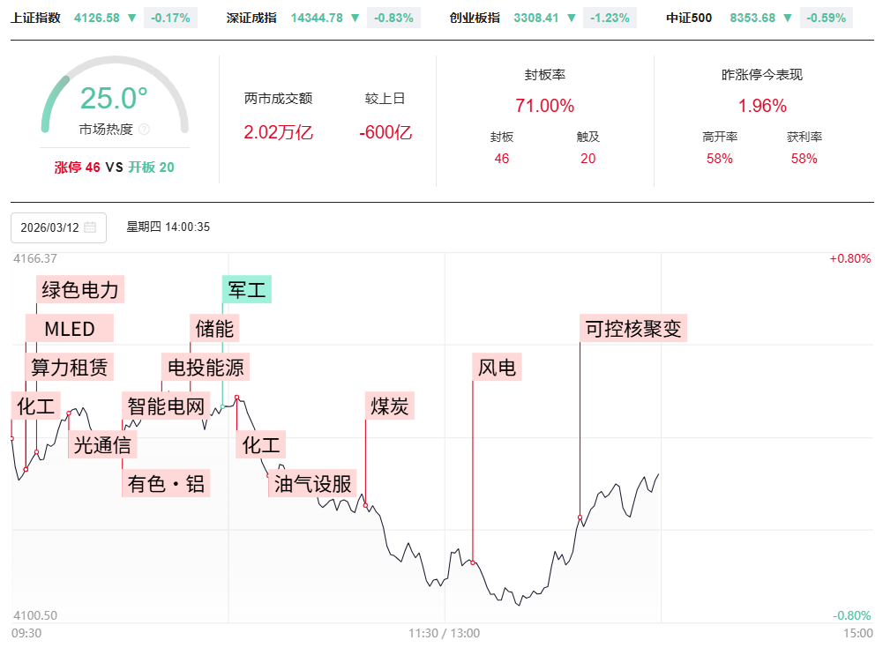883x655 pixels.
Task: Click the 创业板指 index name
Action: click(x=475, y=18)
